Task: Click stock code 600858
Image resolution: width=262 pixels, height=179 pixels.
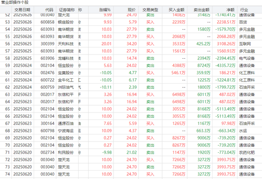Action: (47, 22)
